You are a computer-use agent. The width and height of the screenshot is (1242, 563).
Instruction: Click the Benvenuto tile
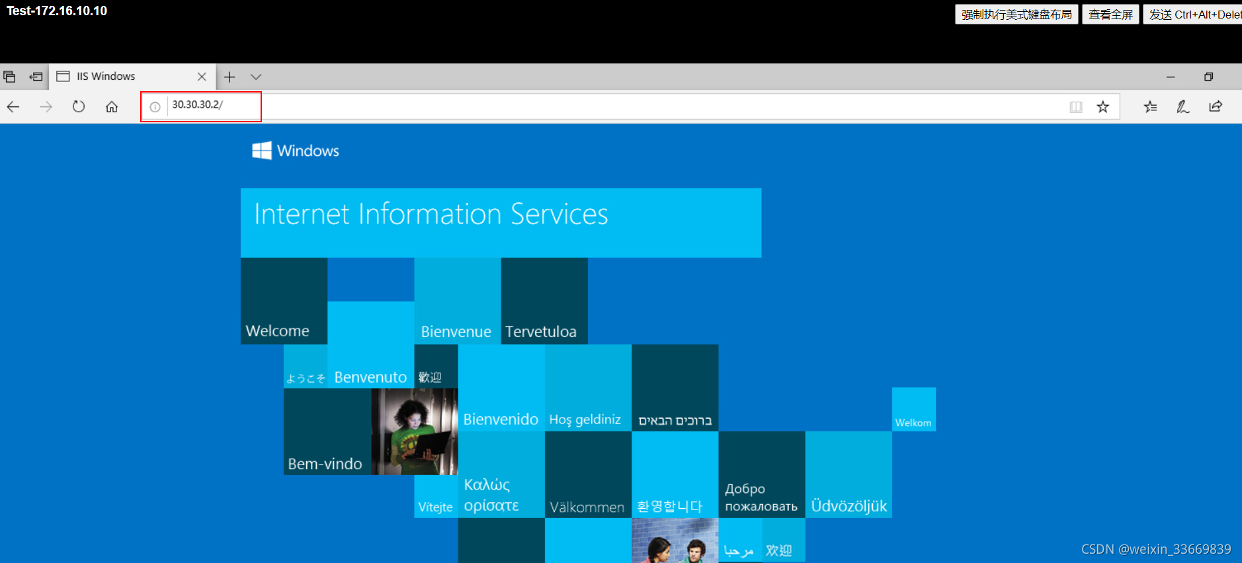pos(370,345)
